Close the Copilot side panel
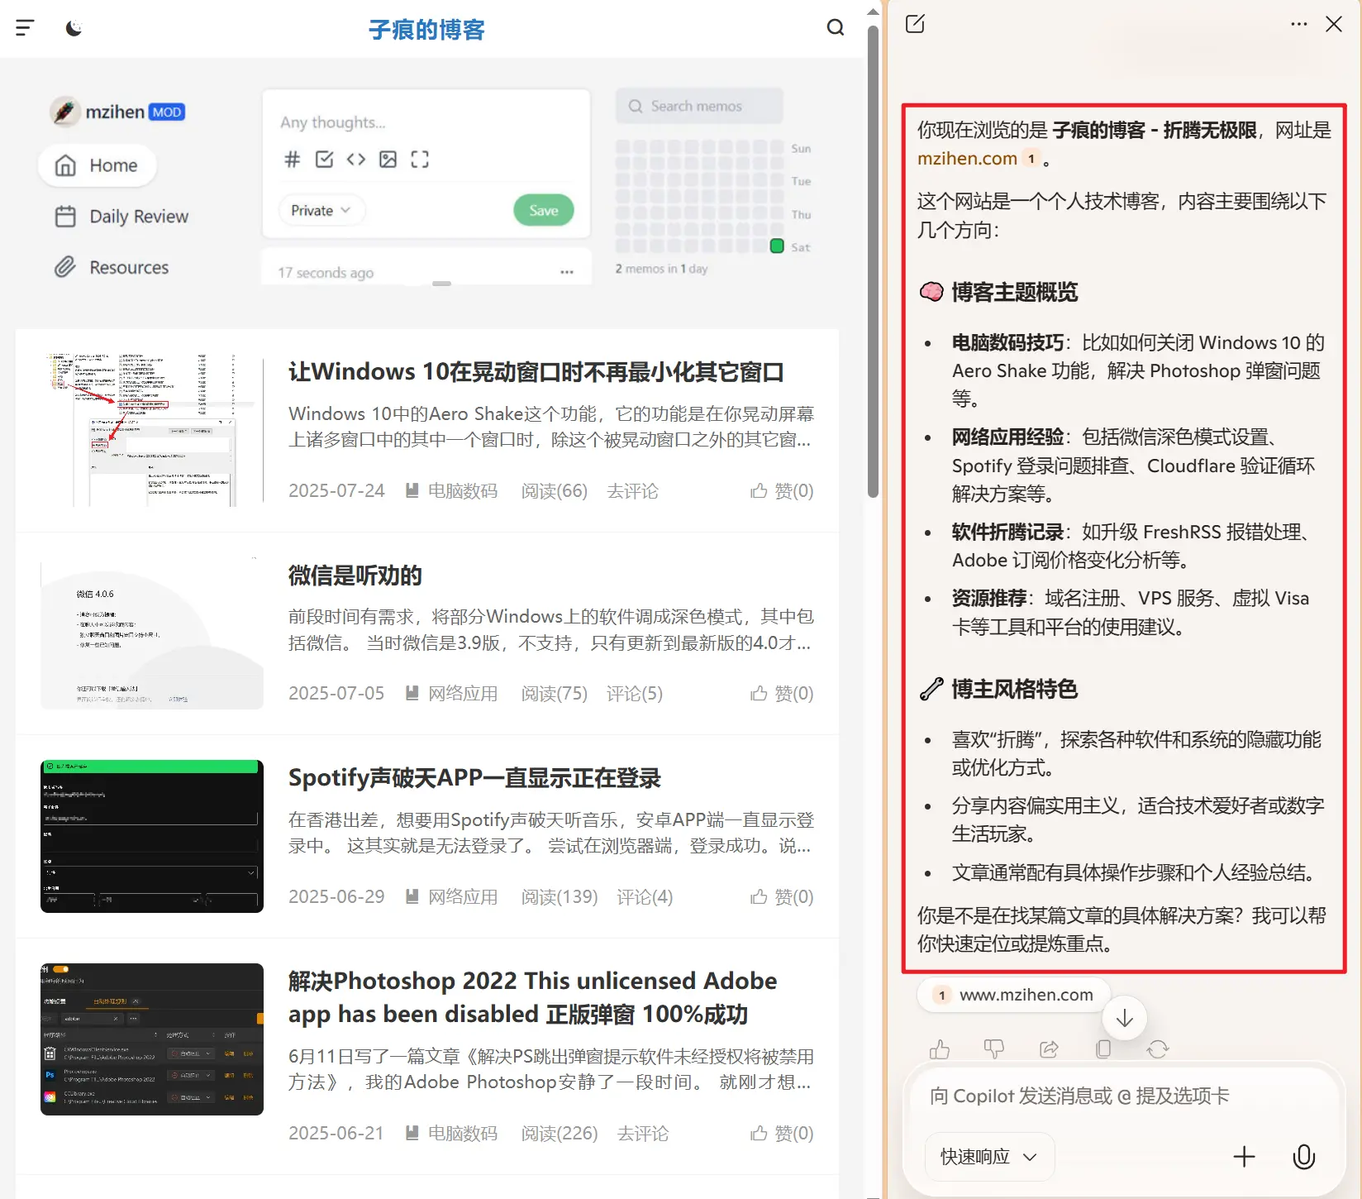 1334,24
